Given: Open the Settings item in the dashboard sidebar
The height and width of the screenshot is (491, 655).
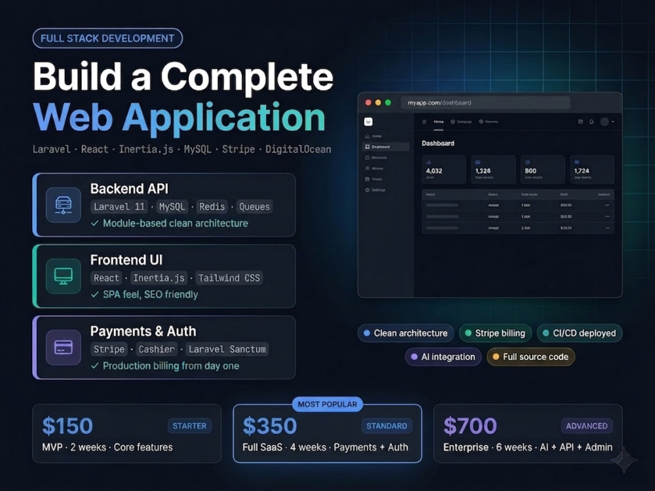Looking at the screenshot, I should 376,190.
